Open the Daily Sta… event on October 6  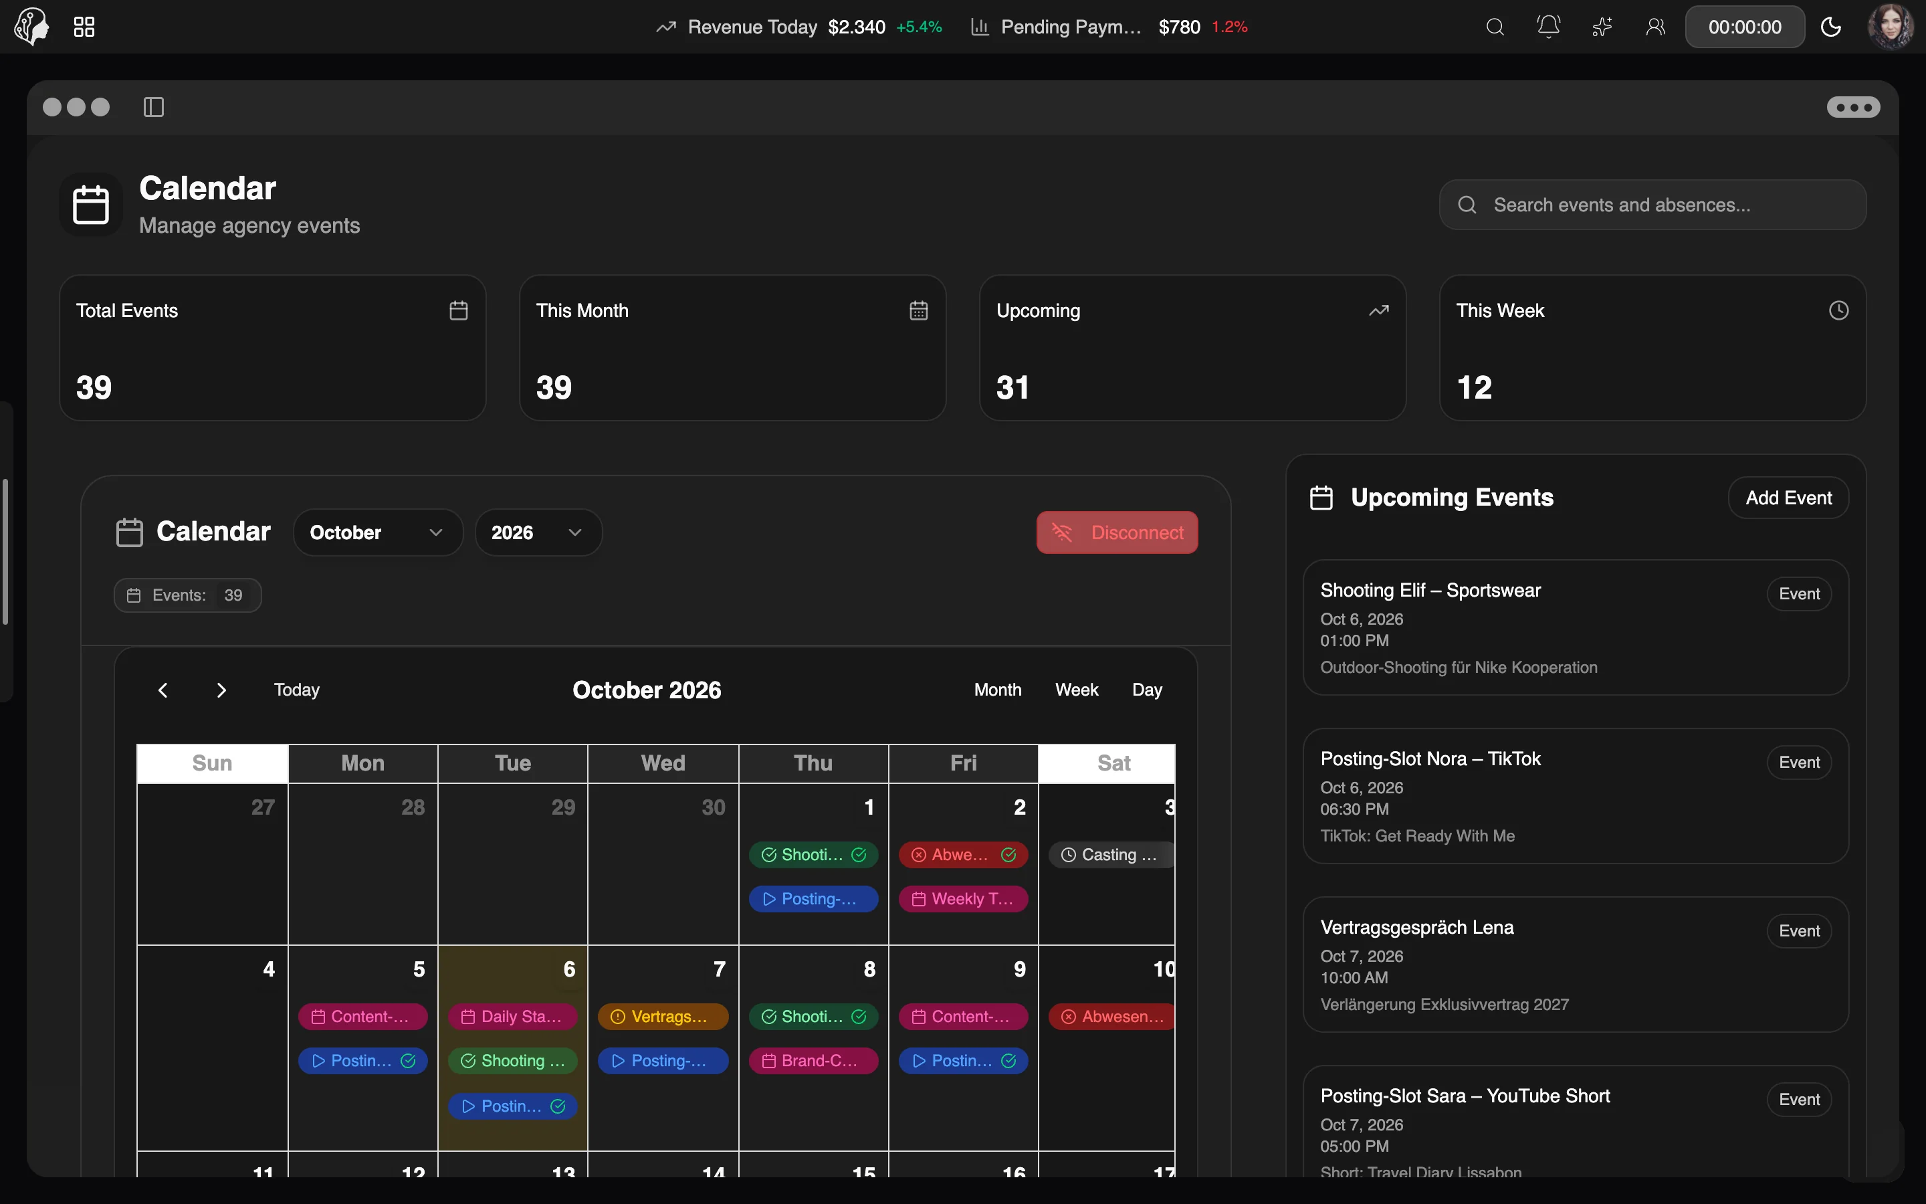[x=512, y=1016]
